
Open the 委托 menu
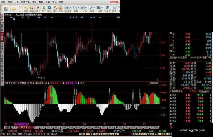click(x=34, y=2)
